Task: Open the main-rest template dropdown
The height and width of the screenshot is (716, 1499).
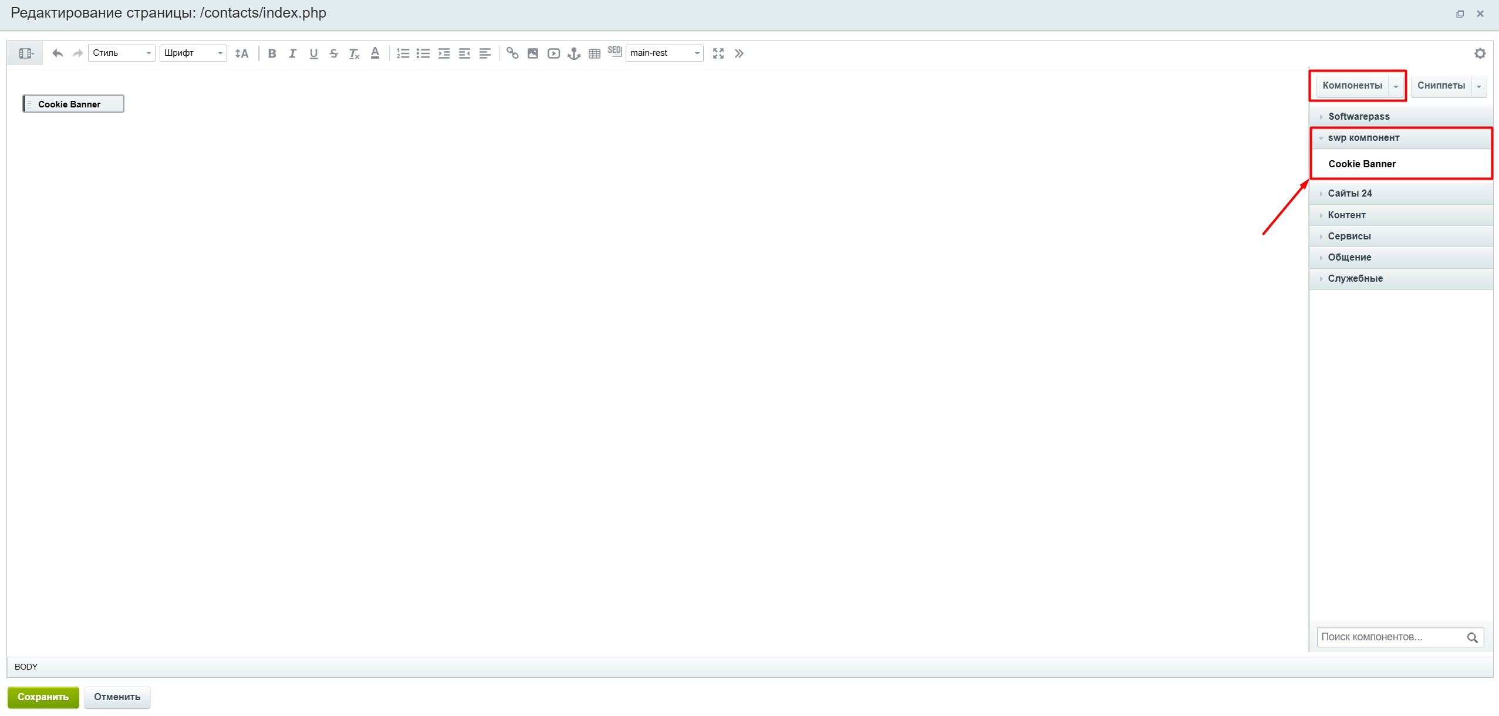Action: point(664,53)
